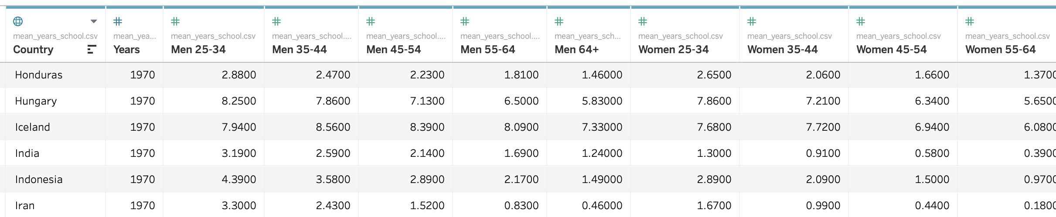Click the Indonesia country cell

click(39, 180)
